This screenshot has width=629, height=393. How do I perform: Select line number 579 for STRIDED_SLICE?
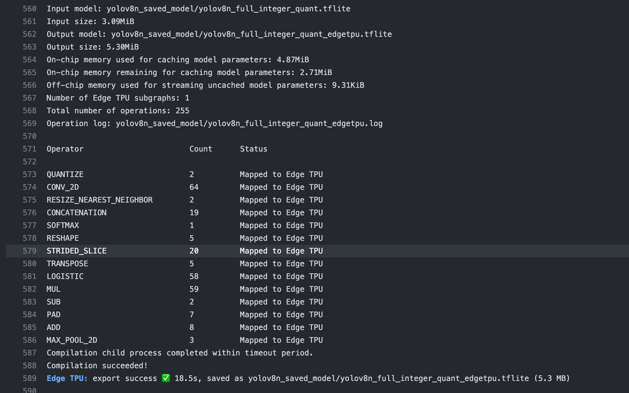click(30, 251)
